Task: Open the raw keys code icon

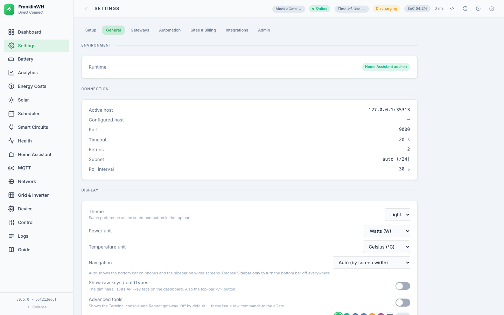Action: (x=452, y=9)
